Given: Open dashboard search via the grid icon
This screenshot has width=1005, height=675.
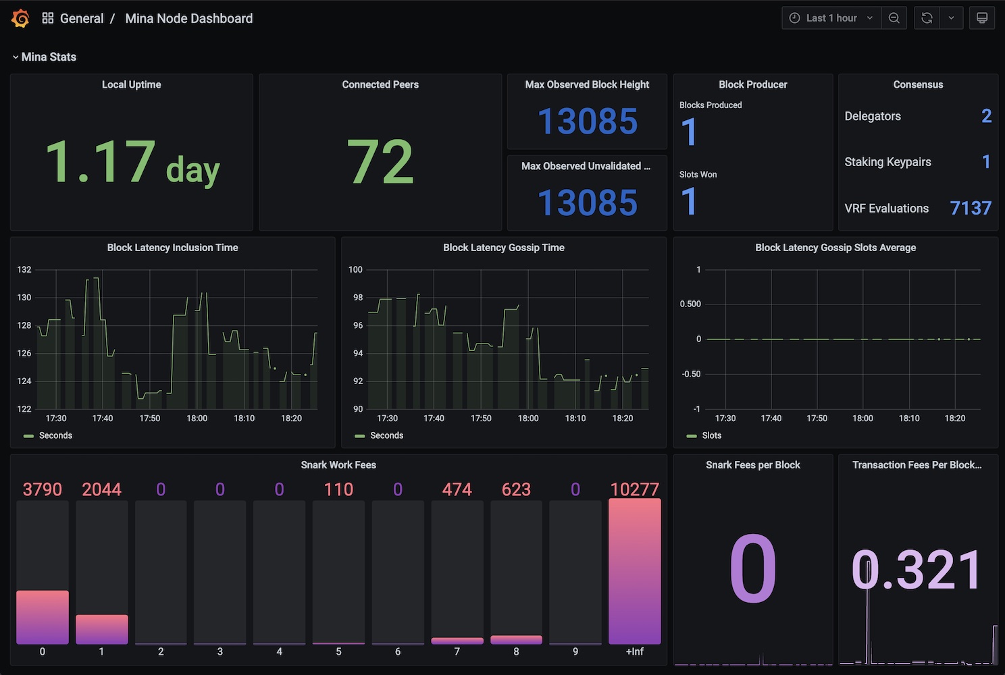Looking at the screenshot, I should [x=48, y=18].
